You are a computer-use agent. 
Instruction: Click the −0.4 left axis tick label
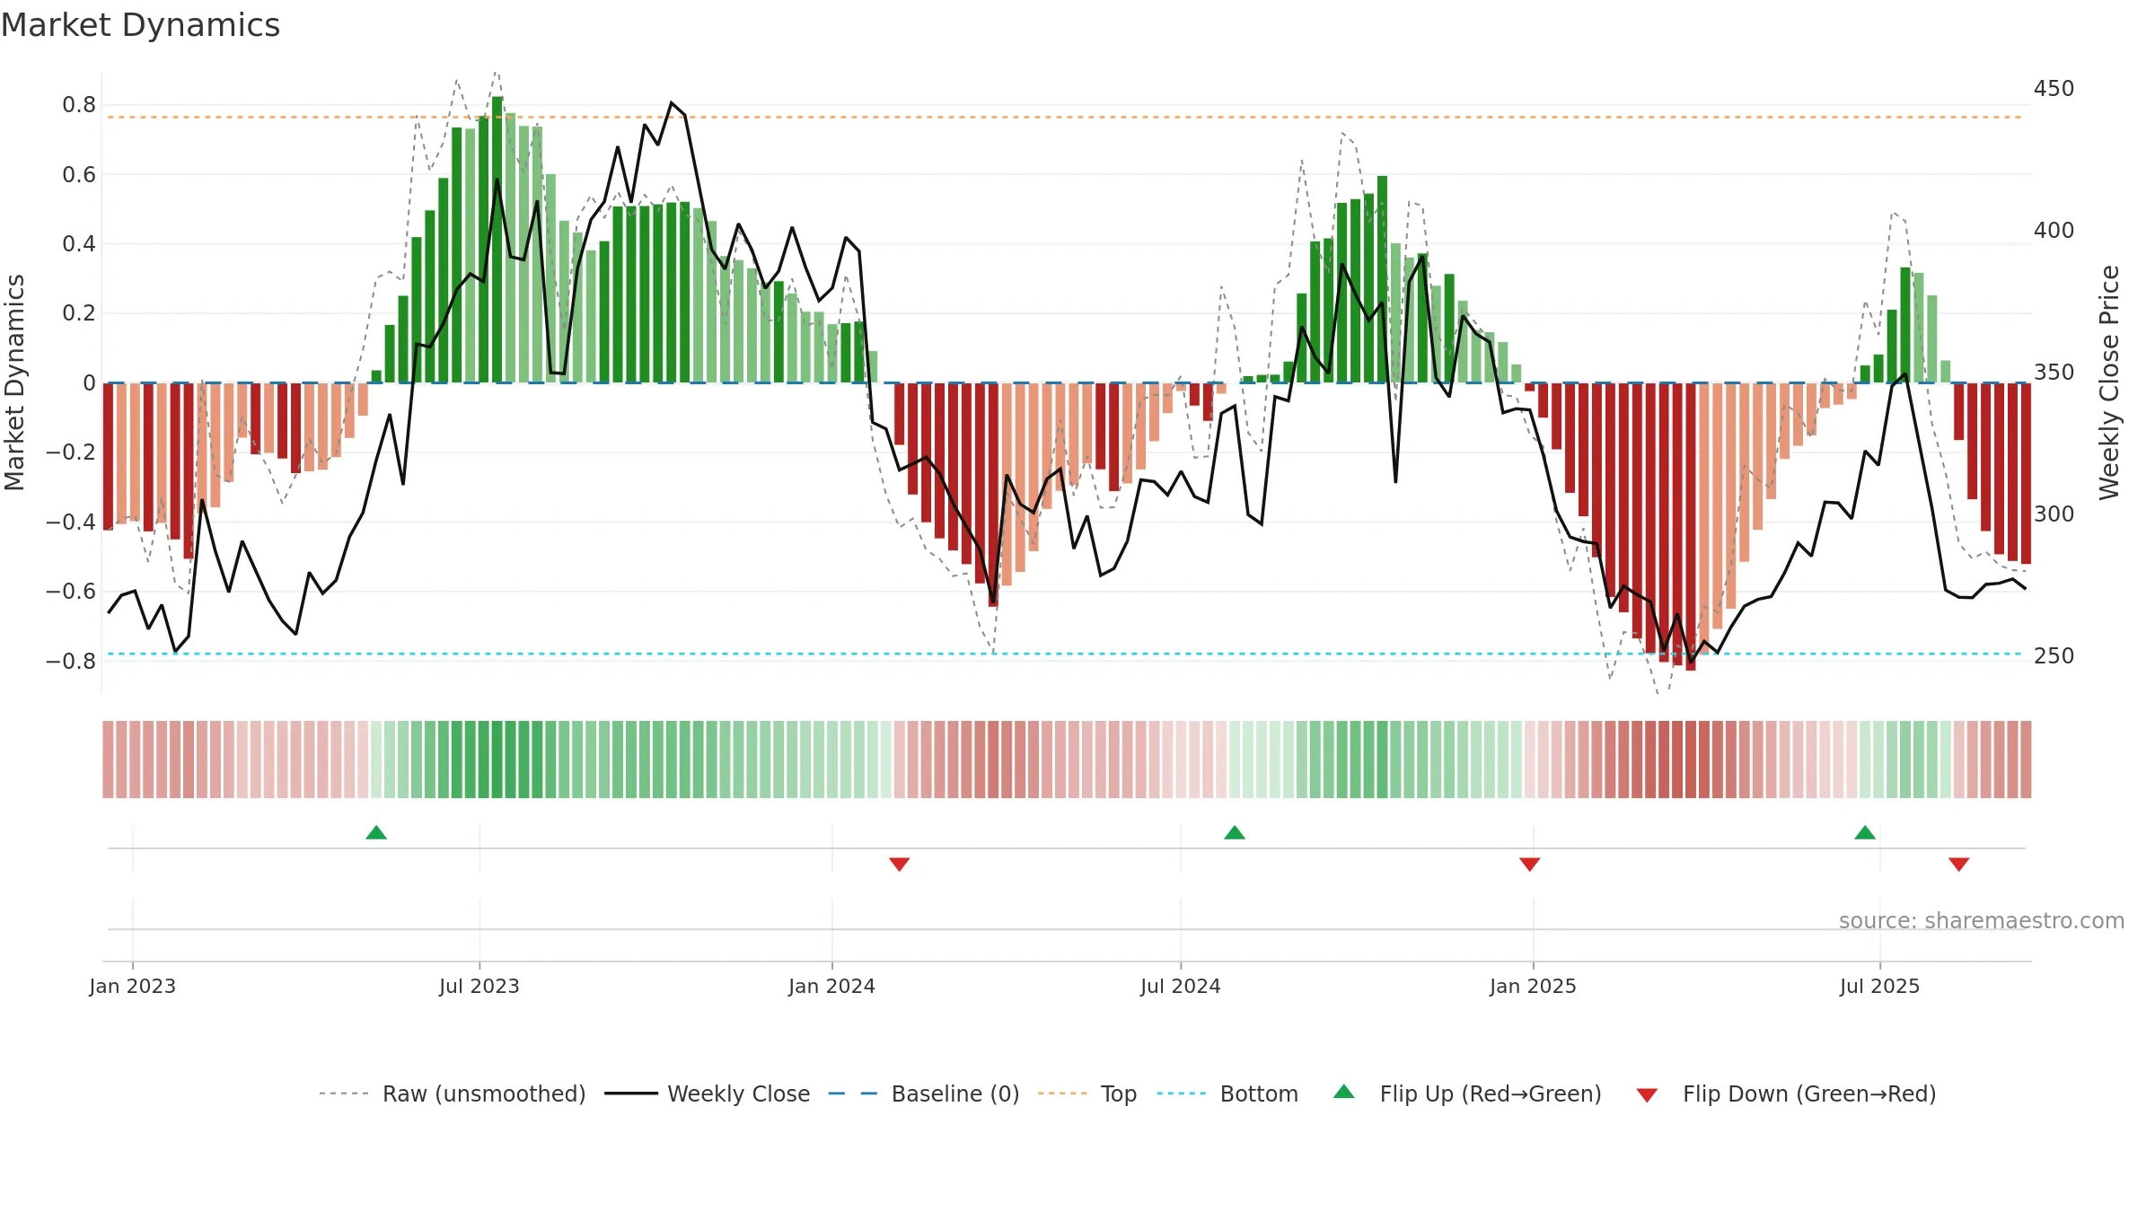71,522
